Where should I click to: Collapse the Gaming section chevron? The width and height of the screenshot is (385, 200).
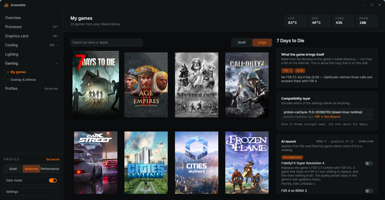(57, 64)
